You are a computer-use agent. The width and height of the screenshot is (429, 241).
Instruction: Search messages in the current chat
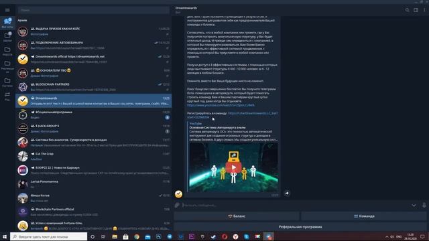pos(407,10)
